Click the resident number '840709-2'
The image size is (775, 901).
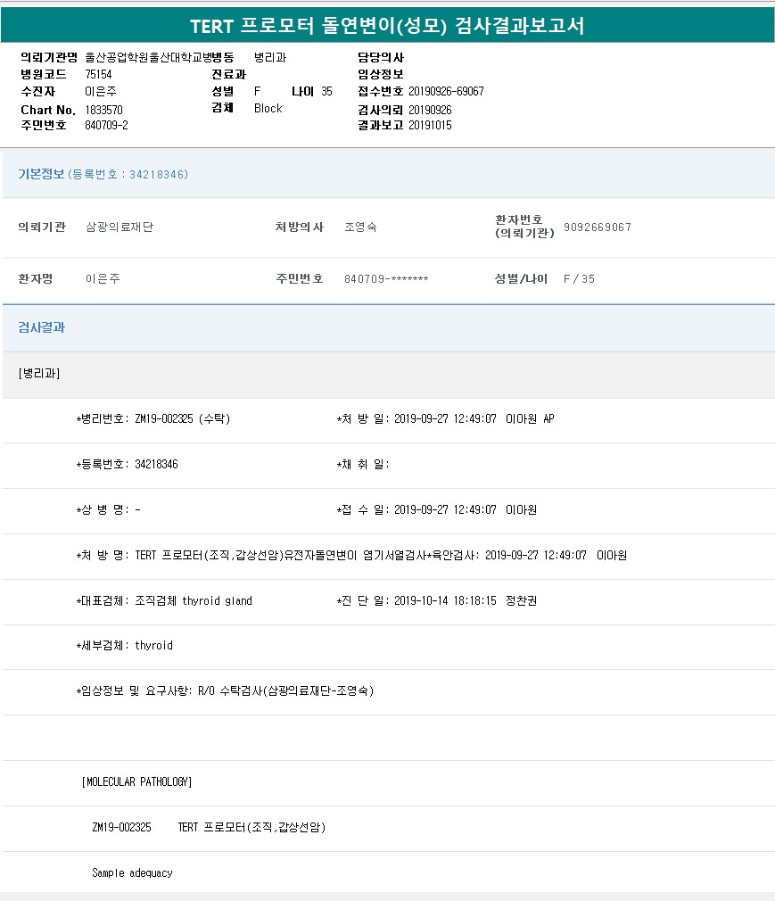click(106, 125)
